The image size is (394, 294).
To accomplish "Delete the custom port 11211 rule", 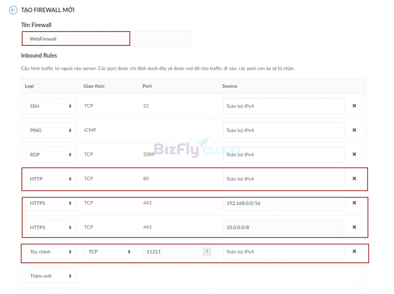I will pos(354,251).
